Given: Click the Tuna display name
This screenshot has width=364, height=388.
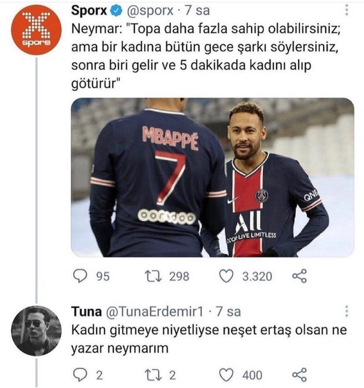Looking at the screenshot, I should (86, 312).
